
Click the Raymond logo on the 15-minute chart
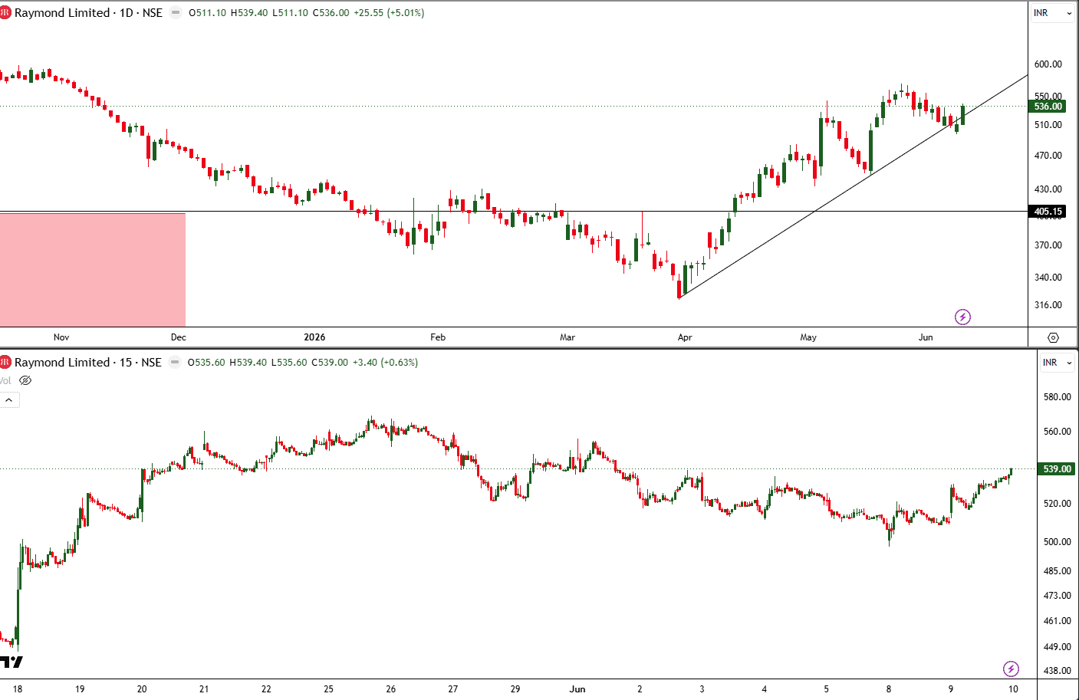pyautogui.click(x=5, y=362)
